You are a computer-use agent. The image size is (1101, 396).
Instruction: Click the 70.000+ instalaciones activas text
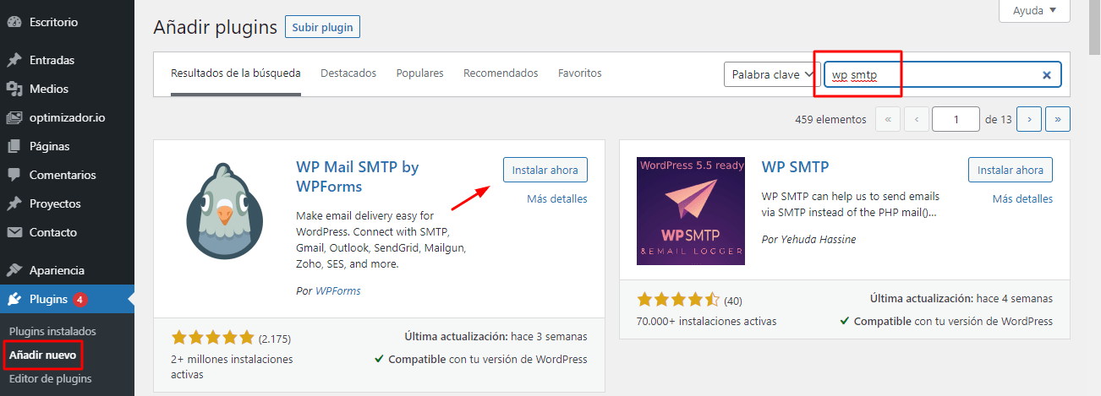[706, 321]
